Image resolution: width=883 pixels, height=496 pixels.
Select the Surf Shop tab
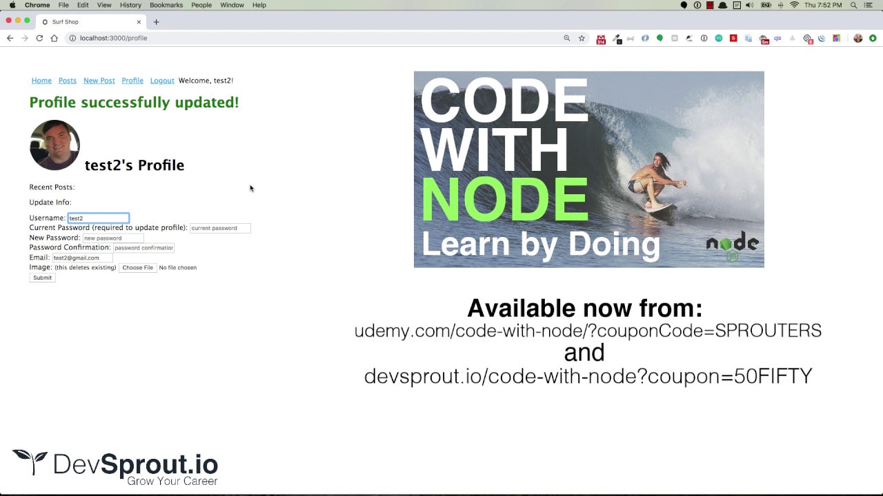coord(90,21)
